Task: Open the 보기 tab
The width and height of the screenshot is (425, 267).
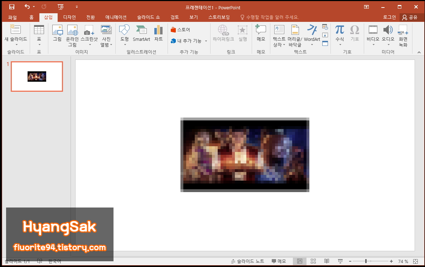Action: (x=194, y=17)
